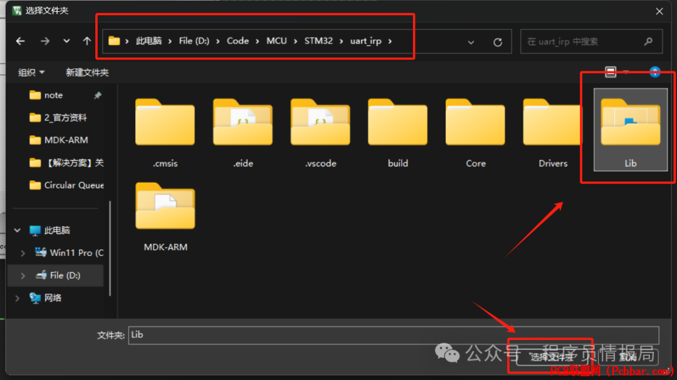Click STM32 in the breadcrumb path

(318, 41)
